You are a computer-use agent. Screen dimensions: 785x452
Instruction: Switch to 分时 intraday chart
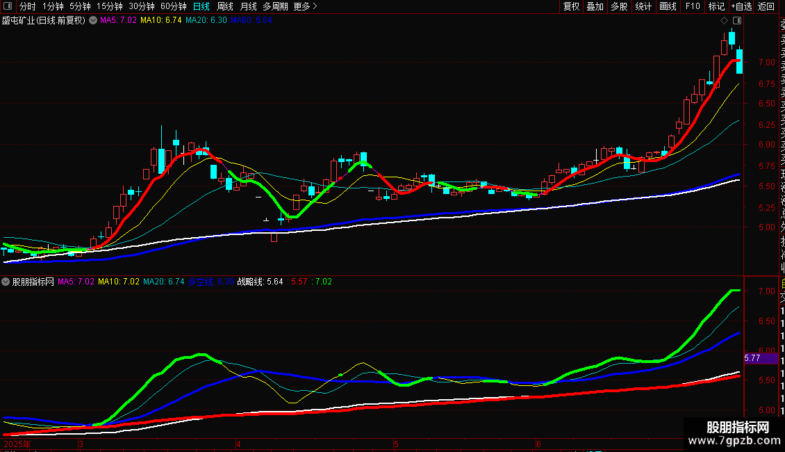click(28, 6)
